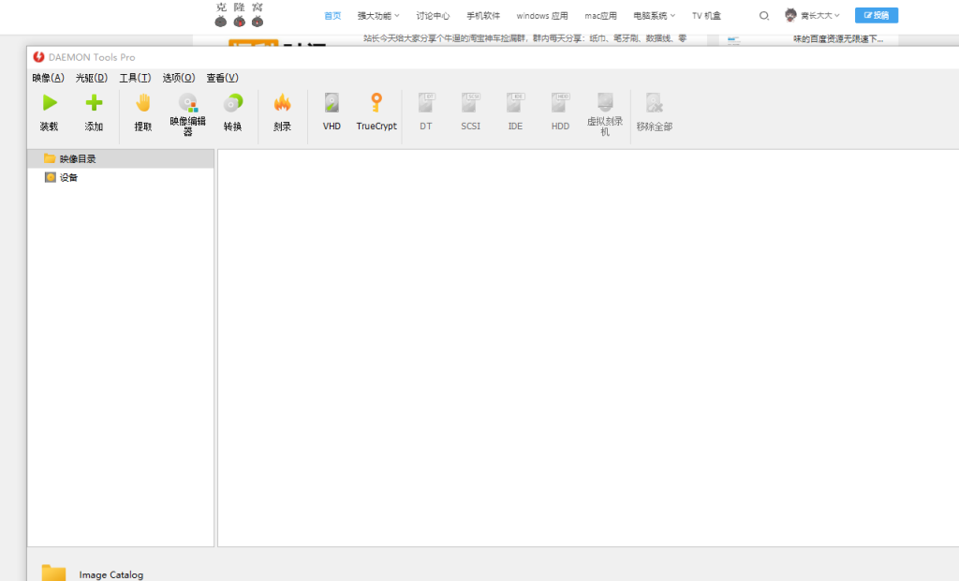This screenshot has width=959, height=581.
Task: Click the Image Catalog label at bottom
Action: coord(111,574)
